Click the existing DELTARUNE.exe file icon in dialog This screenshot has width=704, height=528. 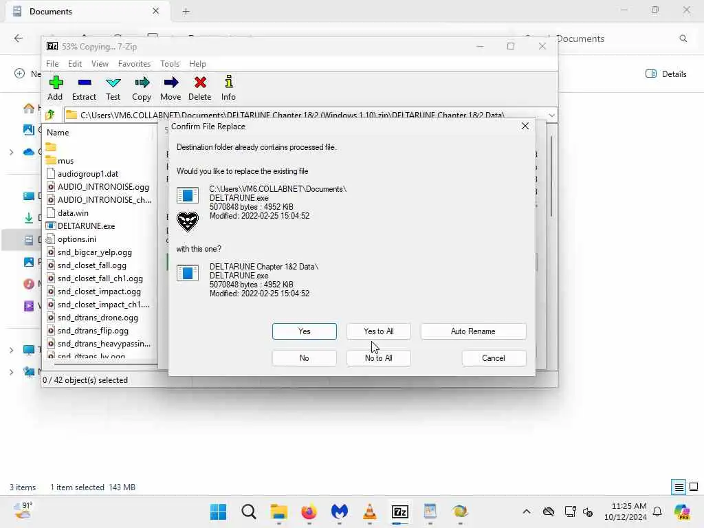coord(187,196)
